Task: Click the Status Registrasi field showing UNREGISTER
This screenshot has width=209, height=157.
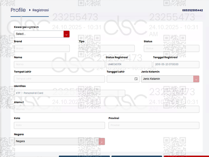Action: (129, 64)
